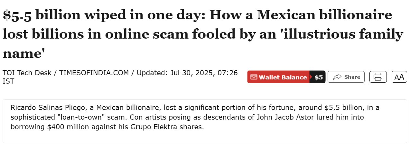Screen dimensions: 410x145
Task: Click the Share button text
Action: tap(352, 77)
